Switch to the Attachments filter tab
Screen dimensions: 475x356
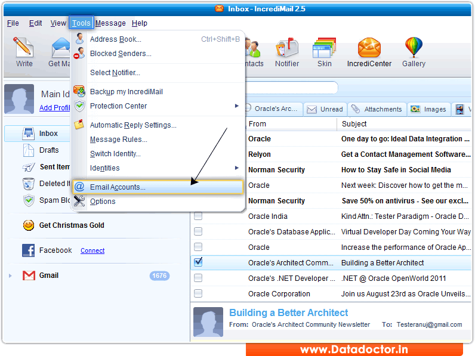coord(377,109)
